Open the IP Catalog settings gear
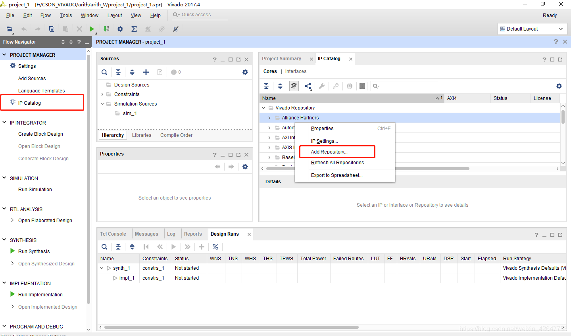Image resolution: width=571 pixels, height=336 pixels. click(x=559, y=86)
